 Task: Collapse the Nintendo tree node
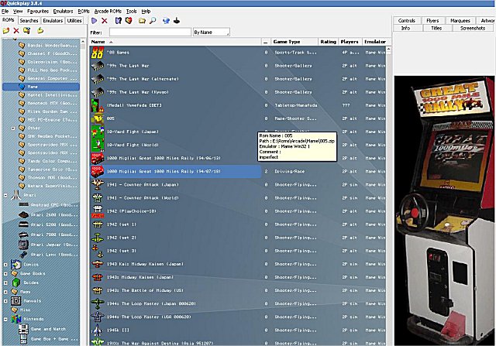click(x=6, y=318)
